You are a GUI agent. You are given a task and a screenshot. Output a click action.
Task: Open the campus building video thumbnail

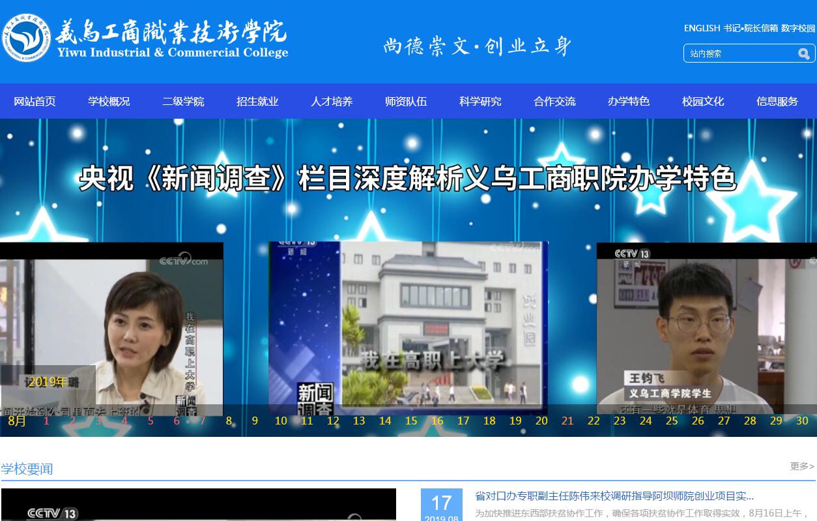pos(408,329)
